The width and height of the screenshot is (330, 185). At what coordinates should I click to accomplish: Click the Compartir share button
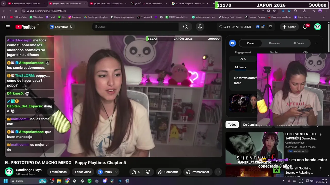[168, 172]
